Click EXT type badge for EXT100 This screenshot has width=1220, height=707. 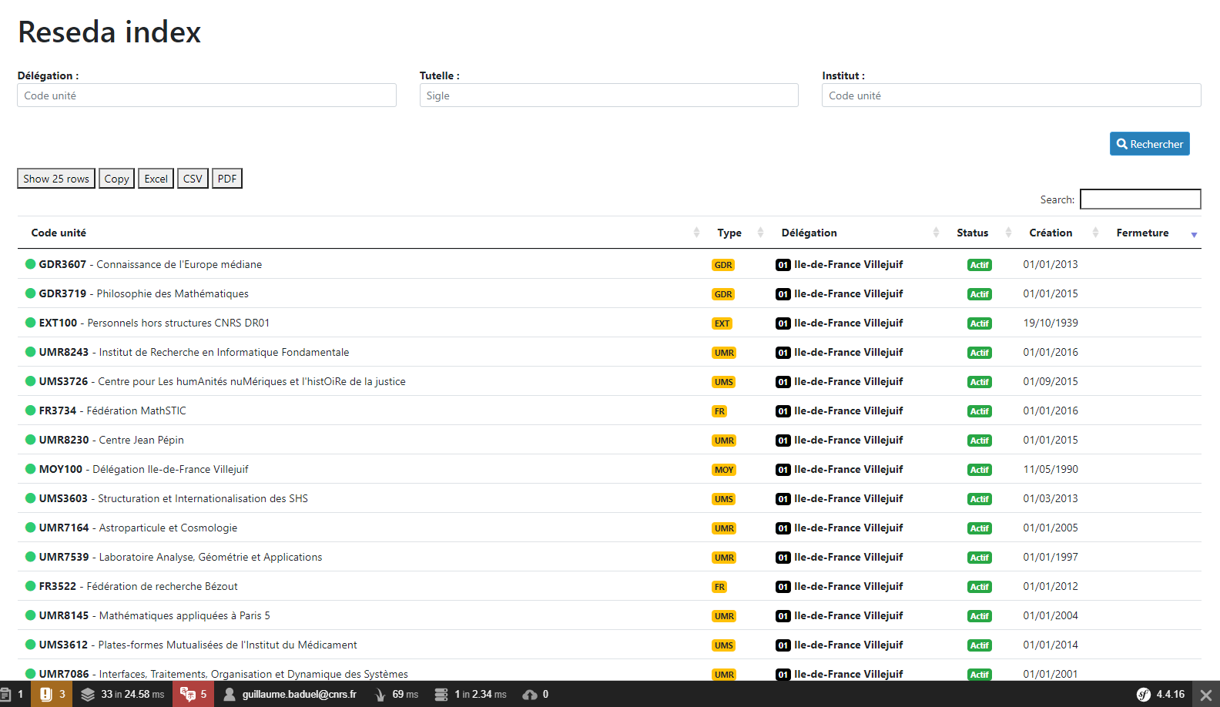tap(722, 323)
